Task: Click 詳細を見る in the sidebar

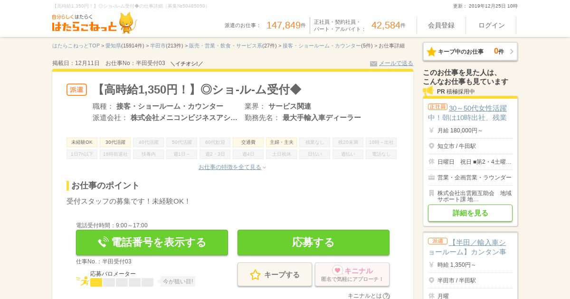Action: [x=470, y=213]
